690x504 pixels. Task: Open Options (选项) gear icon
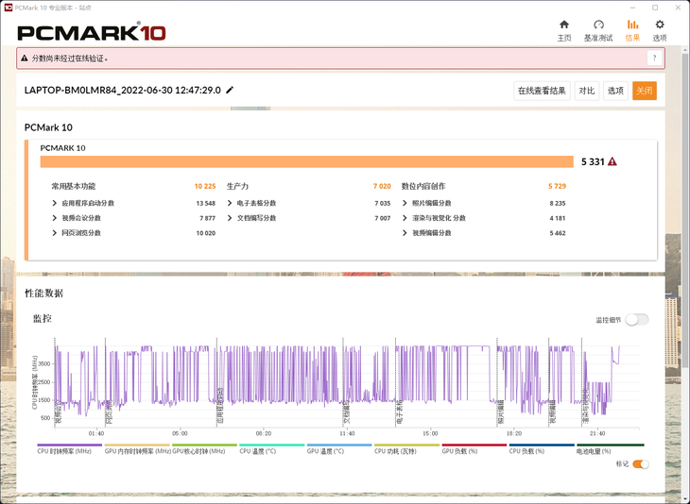(x=660, y=25)
